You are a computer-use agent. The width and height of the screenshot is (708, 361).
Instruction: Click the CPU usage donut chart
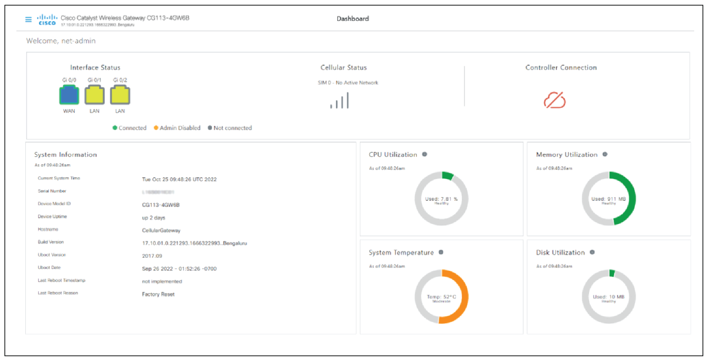[x=441, y=199]
